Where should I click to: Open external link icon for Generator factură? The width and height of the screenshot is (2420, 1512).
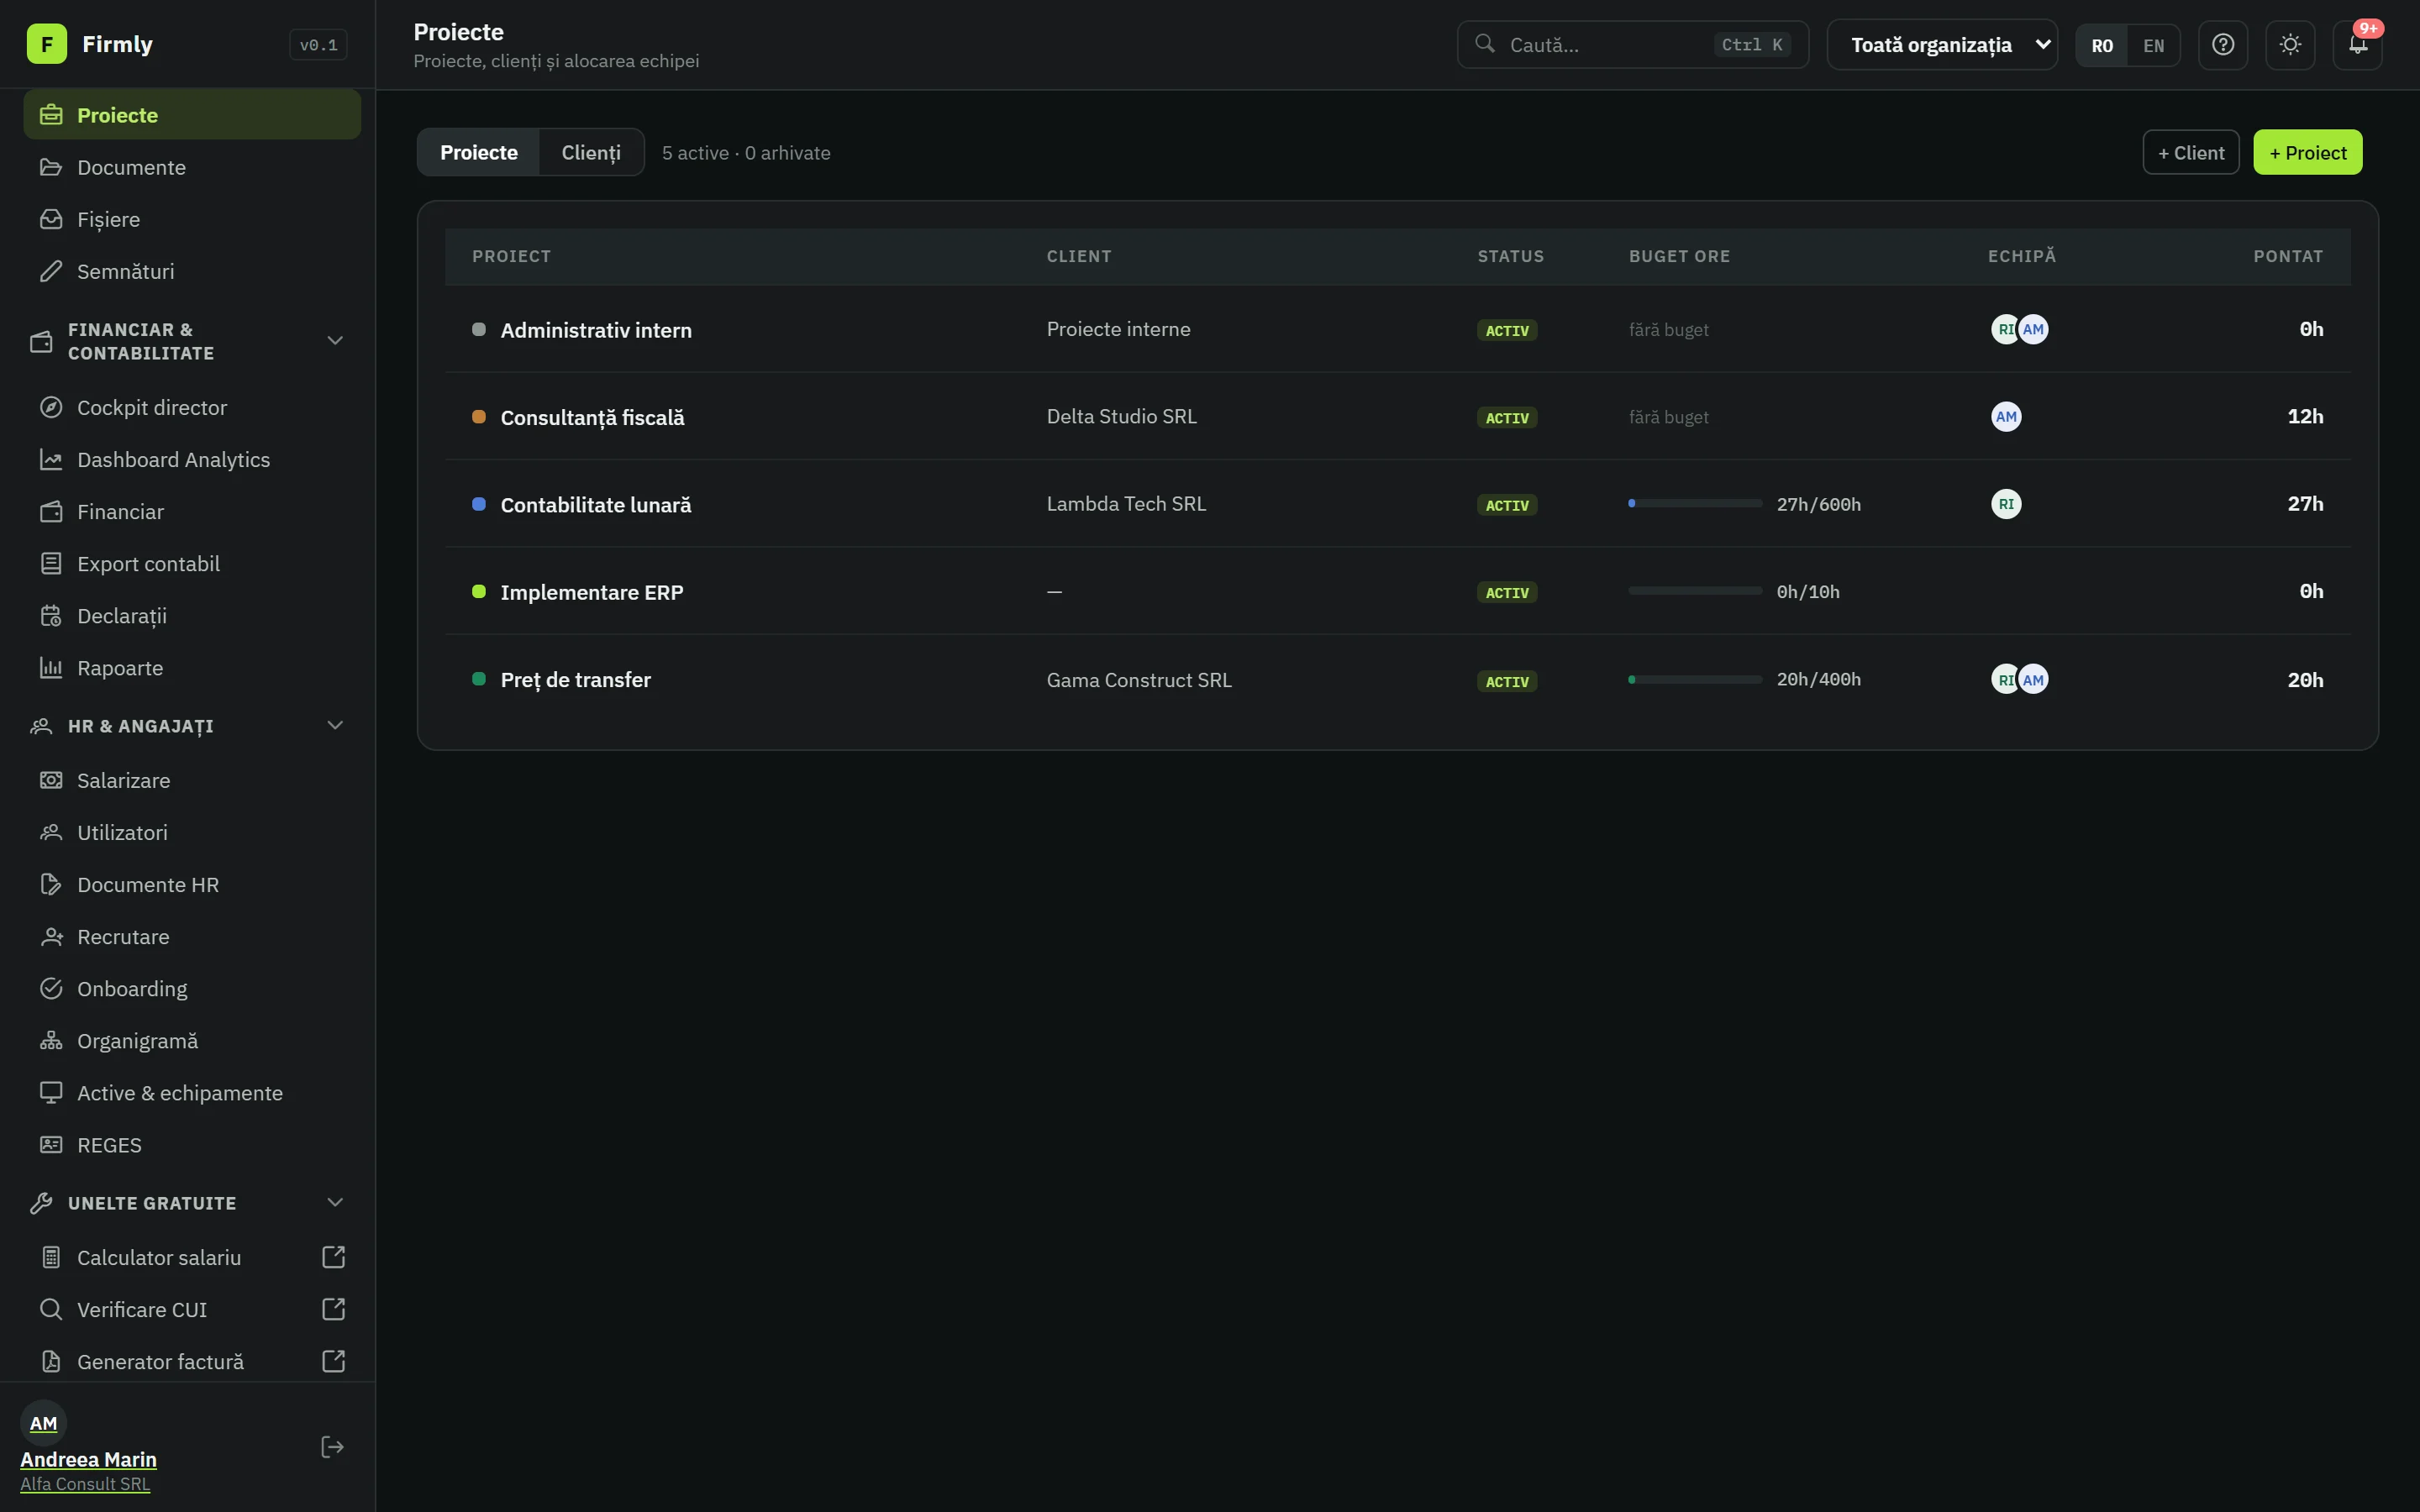(334, 1361)
